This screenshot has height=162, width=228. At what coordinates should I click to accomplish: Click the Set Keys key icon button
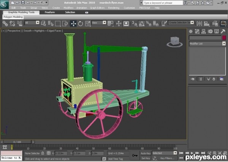coord(135,156)
